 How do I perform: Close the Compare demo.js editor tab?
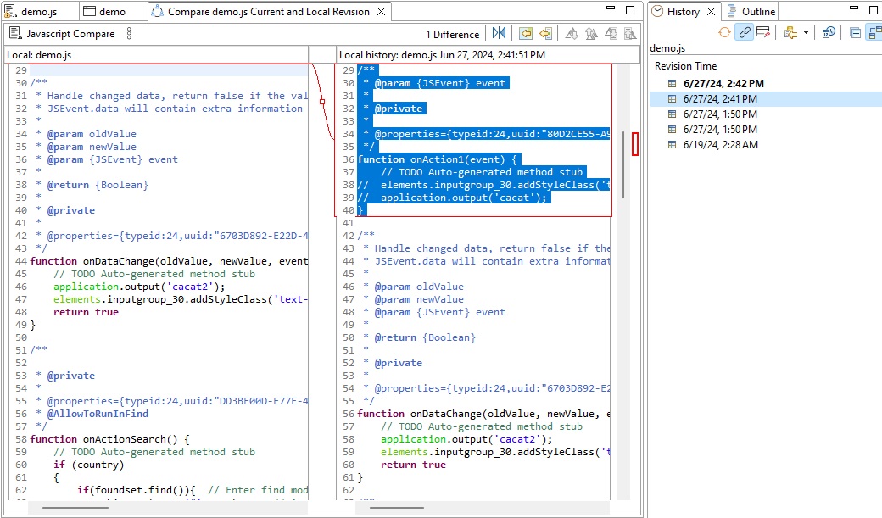pos(382,12)
